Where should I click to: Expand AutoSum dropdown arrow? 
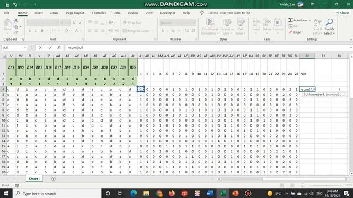point(310,20)
